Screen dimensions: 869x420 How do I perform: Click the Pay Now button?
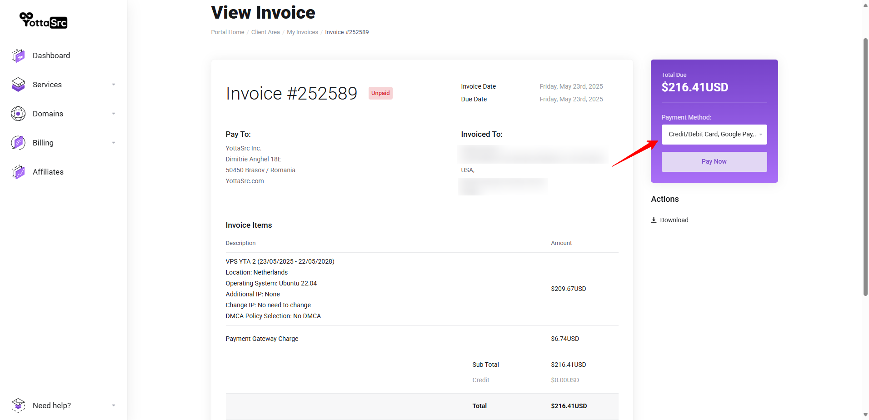tap(714, 162)
